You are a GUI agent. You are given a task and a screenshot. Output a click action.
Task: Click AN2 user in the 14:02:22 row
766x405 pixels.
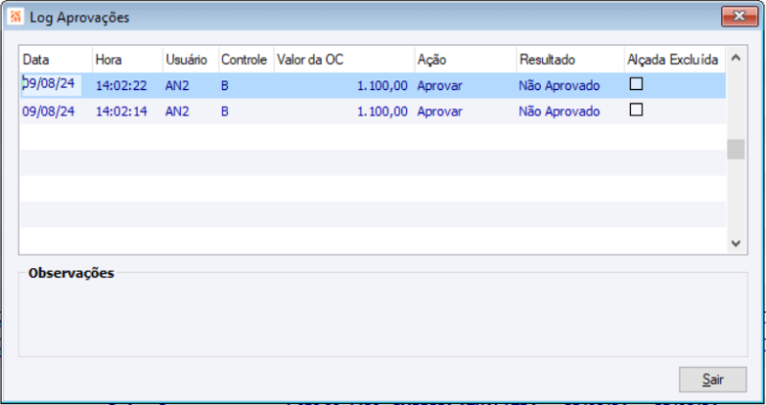(x=177, y=85)
